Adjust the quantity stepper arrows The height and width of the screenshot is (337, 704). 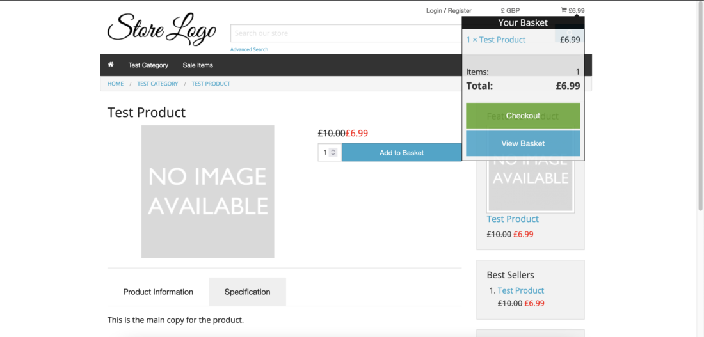coord(333,153)
